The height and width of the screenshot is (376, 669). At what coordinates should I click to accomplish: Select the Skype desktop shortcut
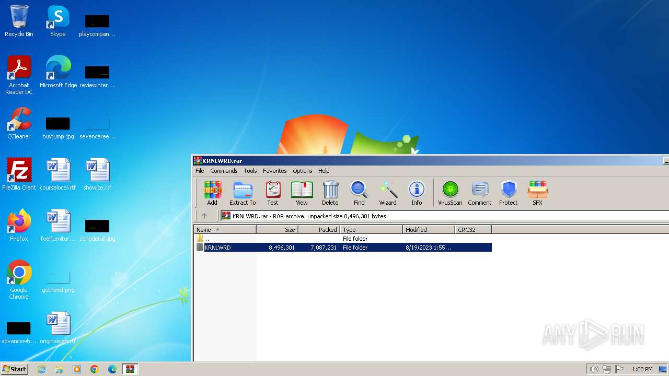click(x=58, y=21)
